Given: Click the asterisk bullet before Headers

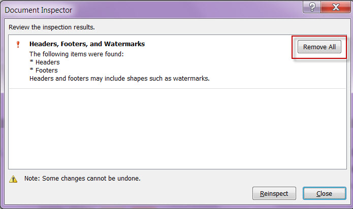Looking at the screenshot, I should coord(31,61).
